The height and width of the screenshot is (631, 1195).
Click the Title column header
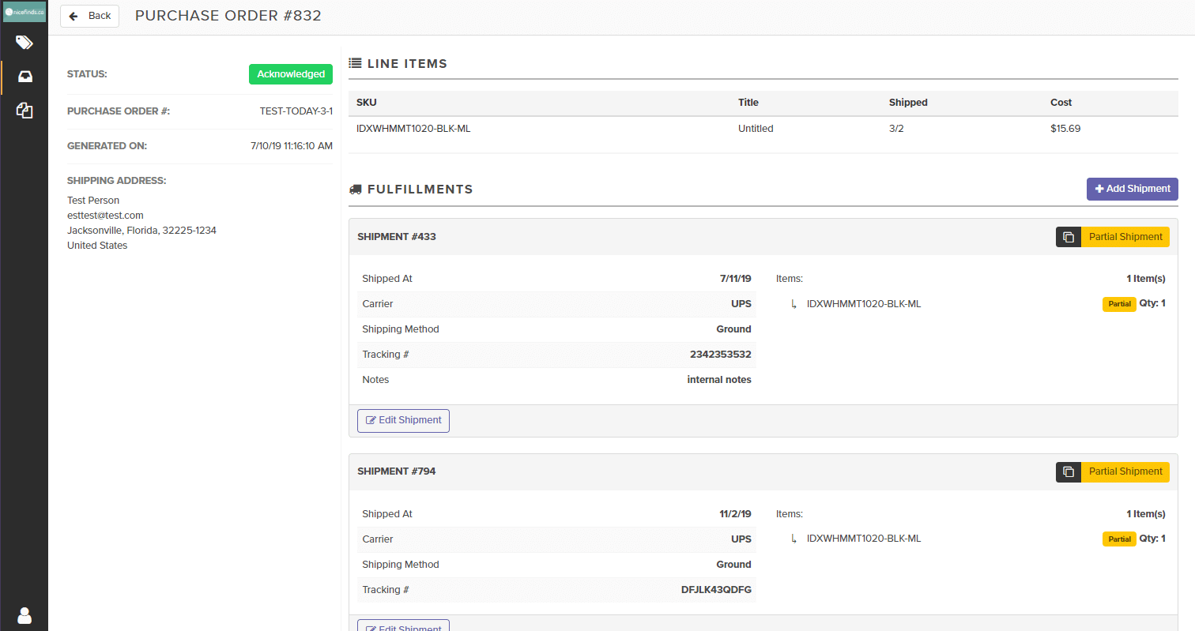point(748,103)
